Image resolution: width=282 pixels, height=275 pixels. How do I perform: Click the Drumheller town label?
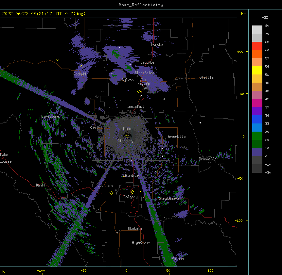pos(209,159)
